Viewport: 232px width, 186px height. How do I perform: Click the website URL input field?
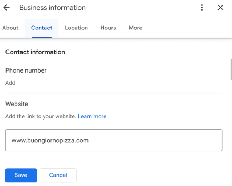(114, 140)
